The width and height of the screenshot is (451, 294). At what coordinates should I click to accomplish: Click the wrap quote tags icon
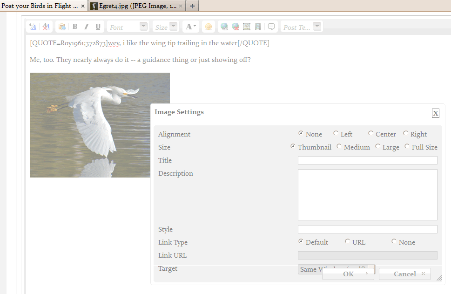point(271,27)
